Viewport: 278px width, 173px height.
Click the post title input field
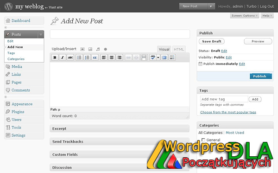120,34
